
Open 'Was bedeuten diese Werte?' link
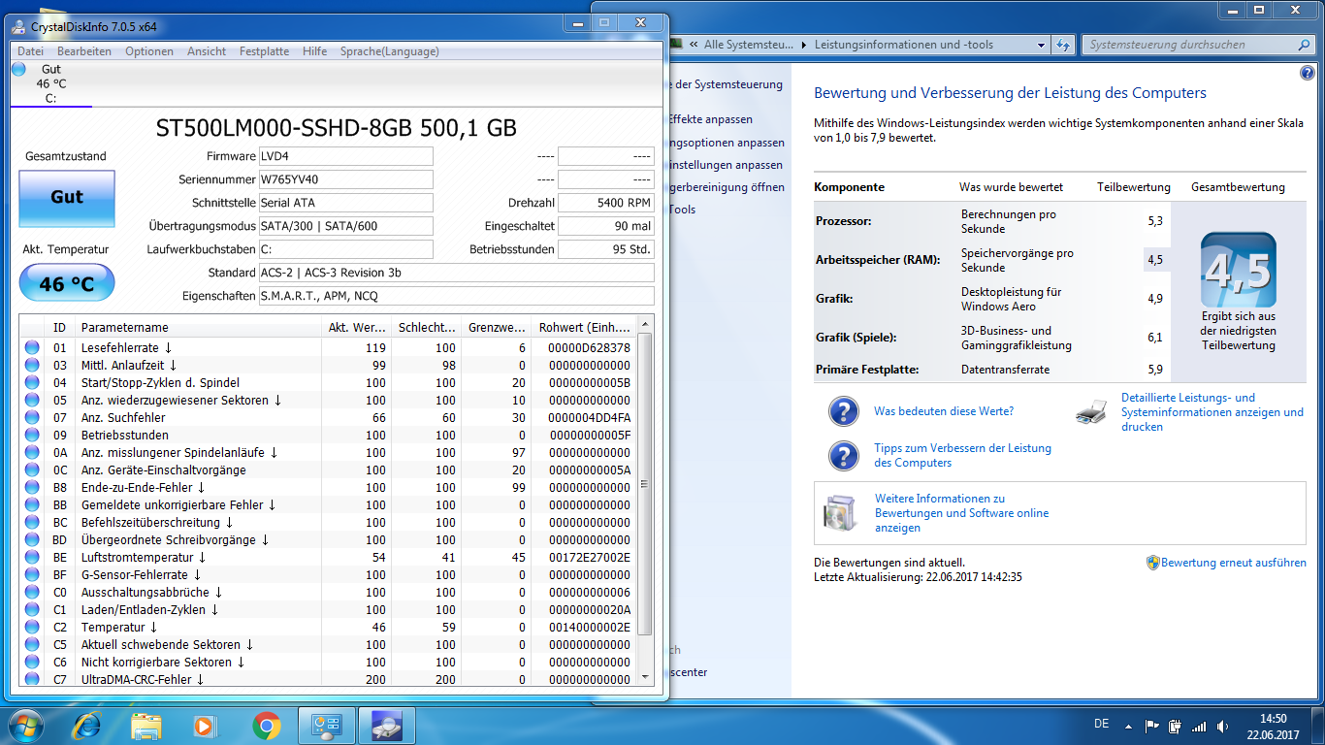click(x=944, y=411)
